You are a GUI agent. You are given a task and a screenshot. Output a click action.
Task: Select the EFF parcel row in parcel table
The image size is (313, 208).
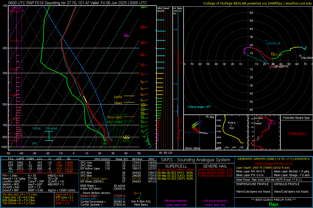(40, 165)
